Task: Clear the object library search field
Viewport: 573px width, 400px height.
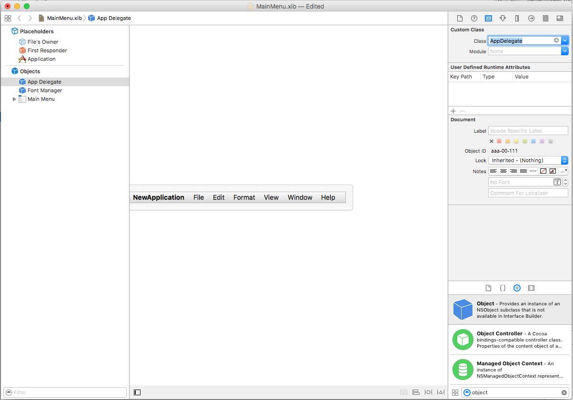Action: coord(564,392)
